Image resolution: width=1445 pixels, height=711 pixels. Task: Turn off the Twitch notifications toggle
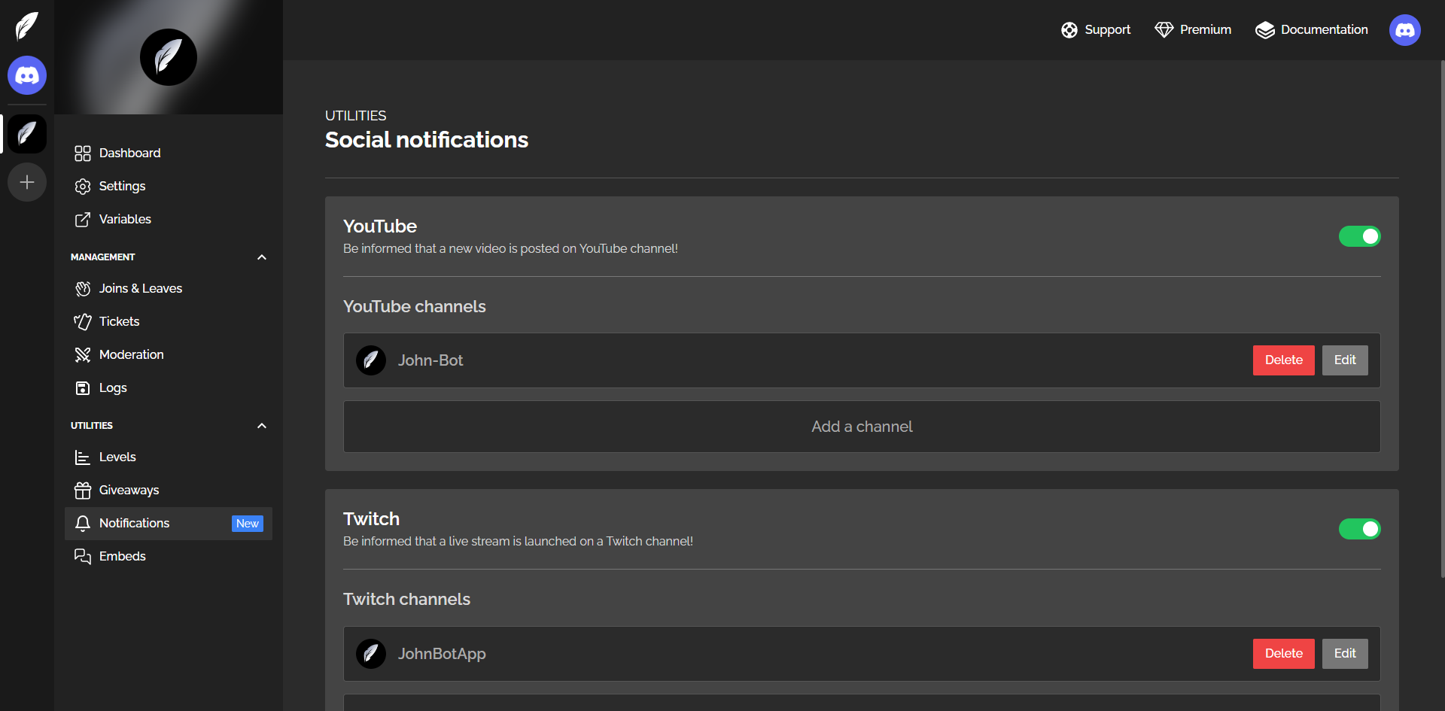(1359, 529)
